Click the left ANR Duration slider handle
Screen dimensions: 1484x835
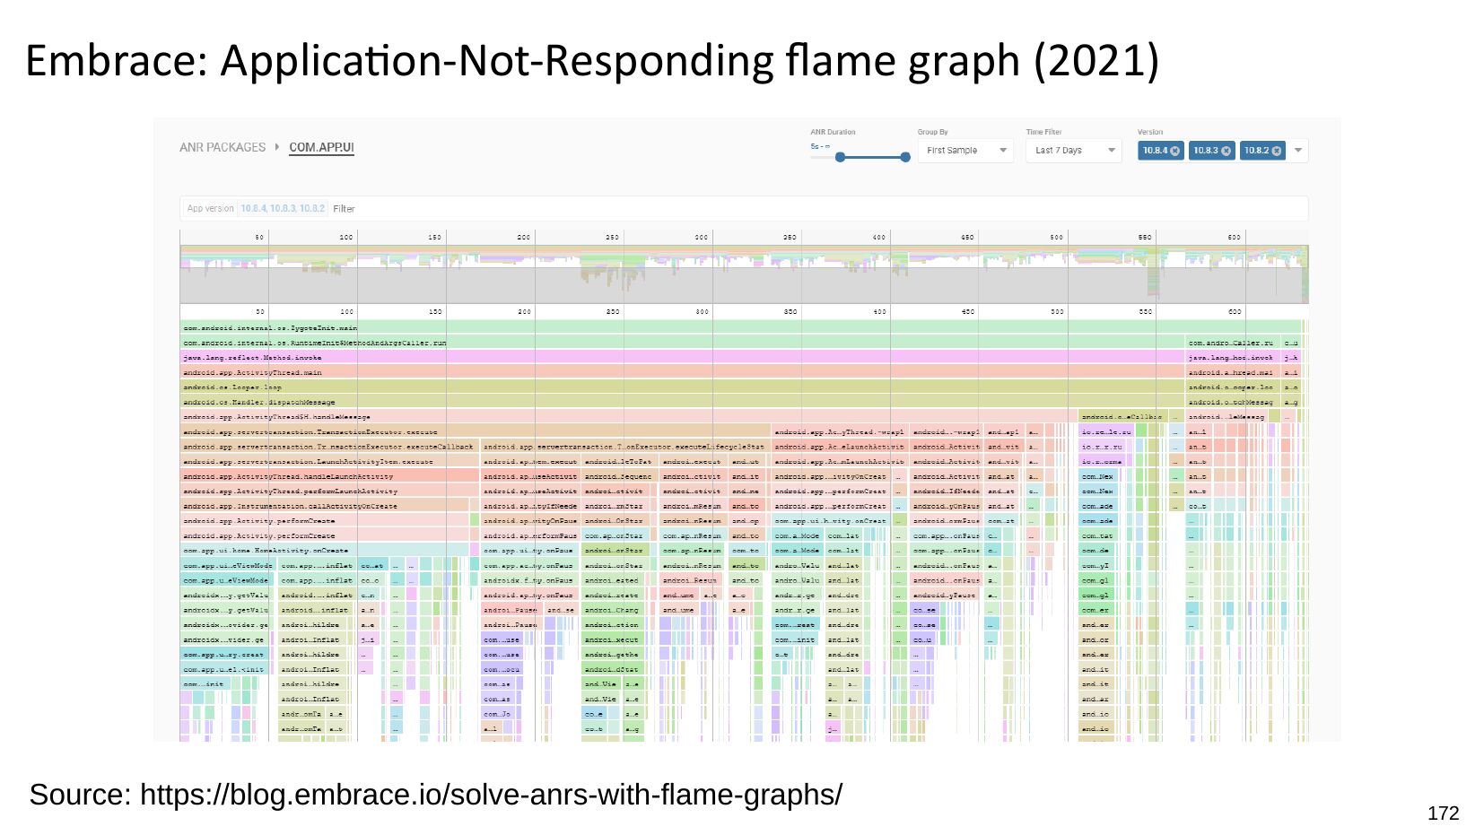coord(840,157)
